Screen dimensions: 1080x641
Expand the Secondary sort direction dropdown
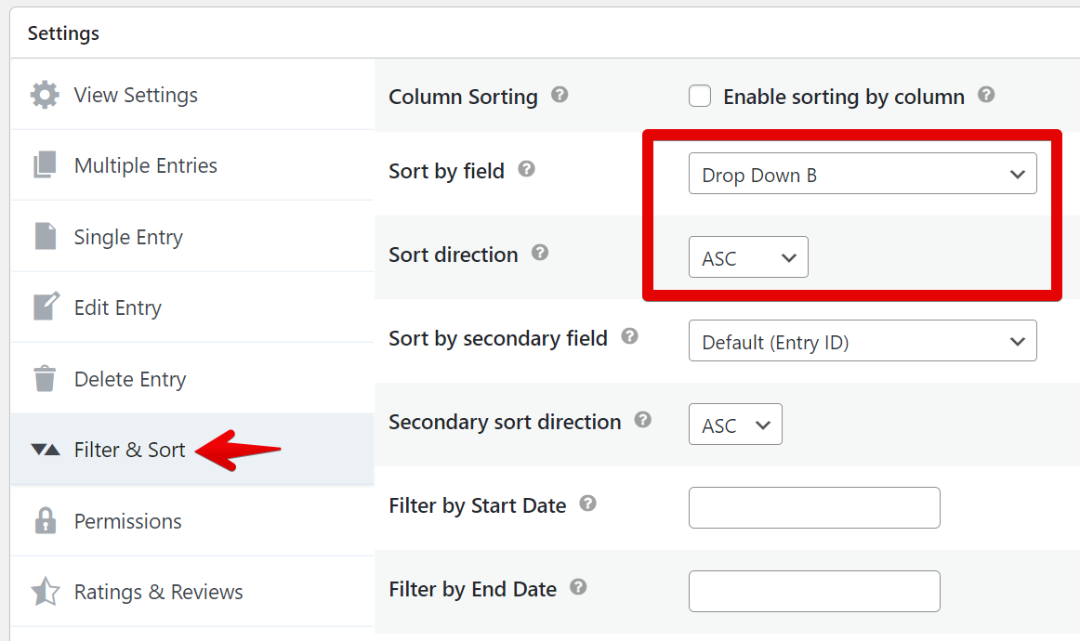point(735,425)
